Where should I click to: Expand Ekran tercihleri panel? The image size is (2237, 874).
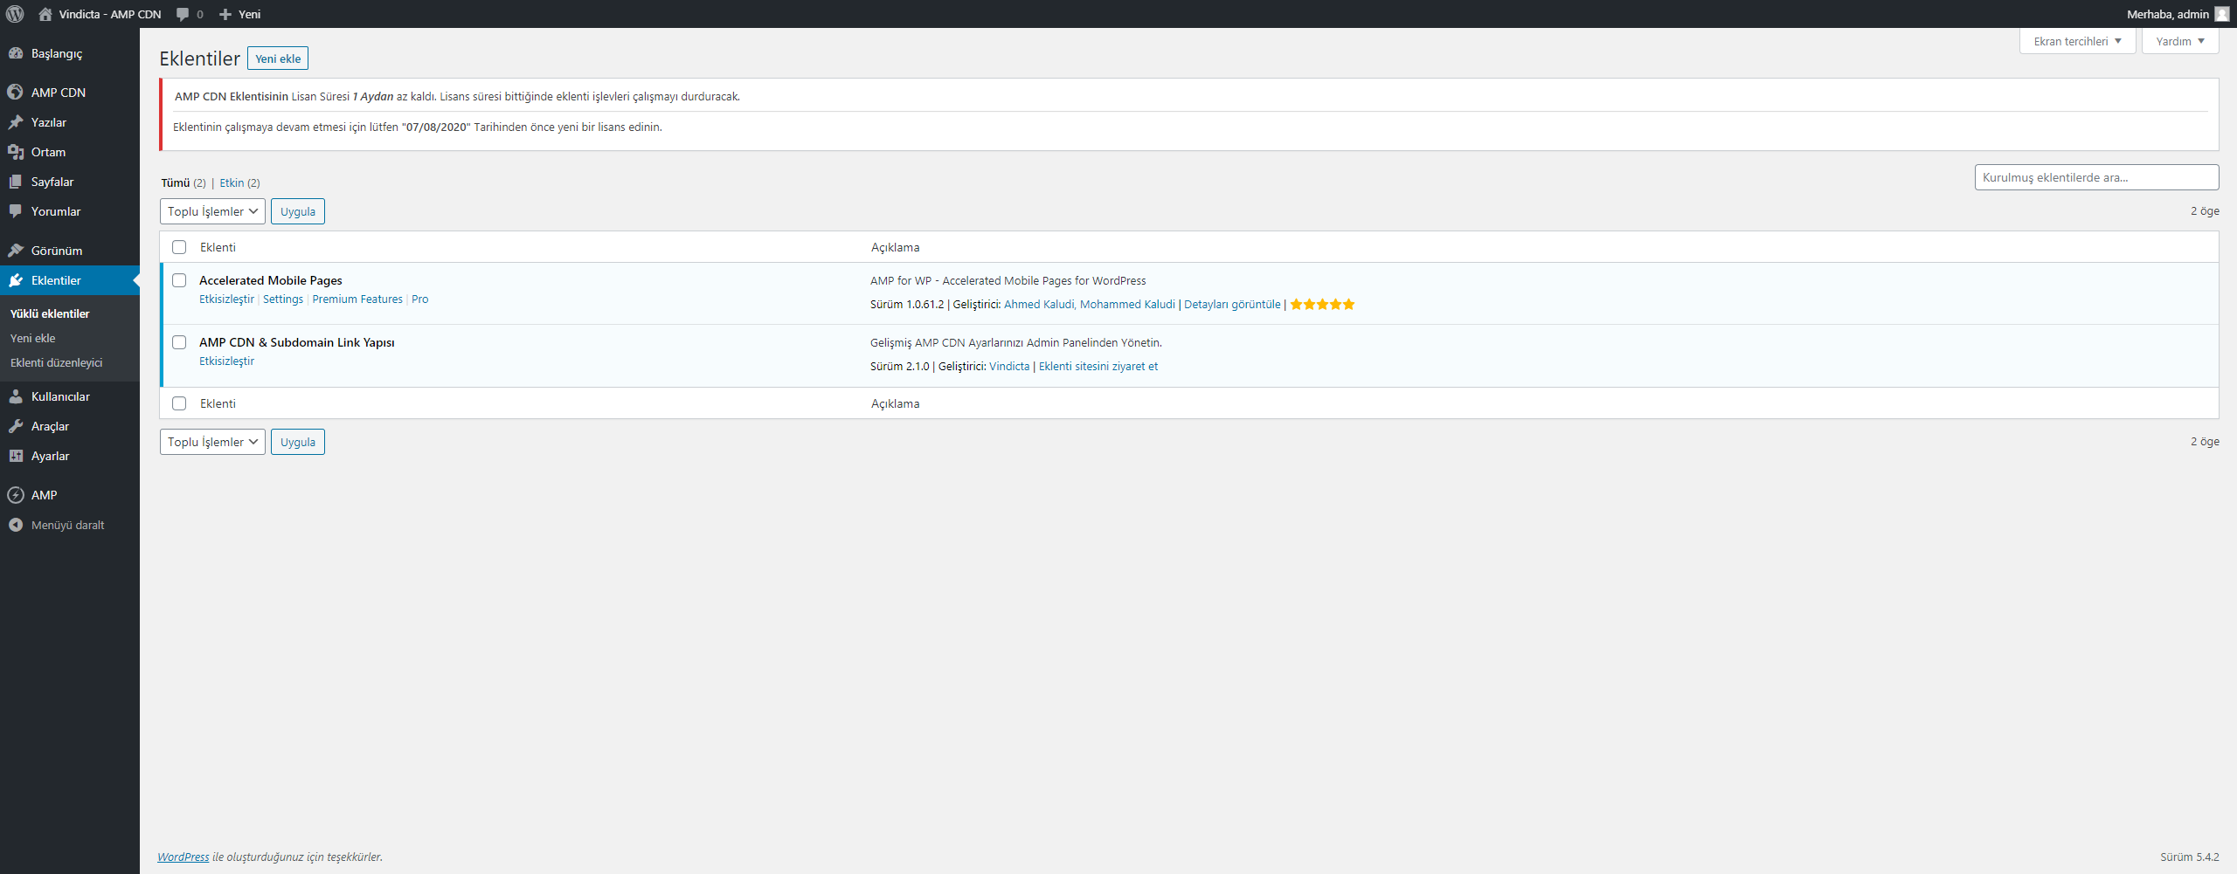[x=2077, y=41]
